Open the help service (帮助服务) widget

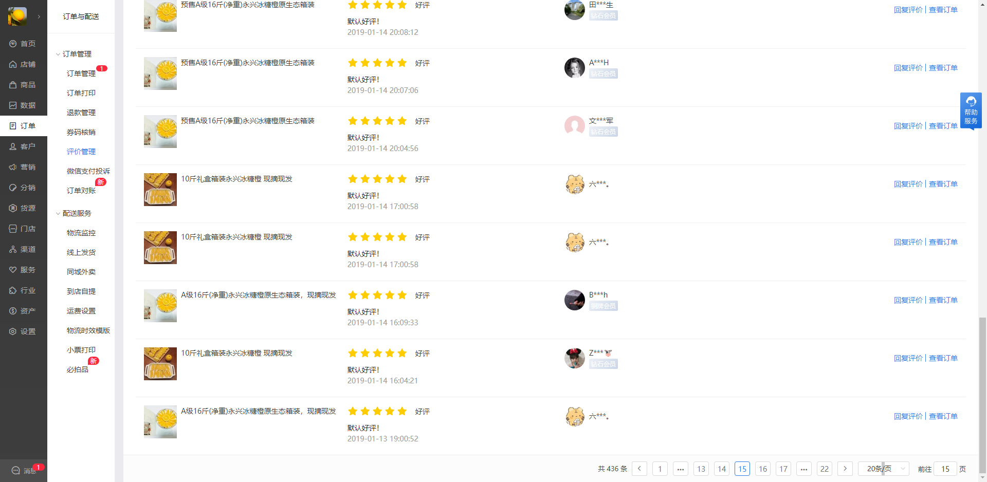[971, 110]
